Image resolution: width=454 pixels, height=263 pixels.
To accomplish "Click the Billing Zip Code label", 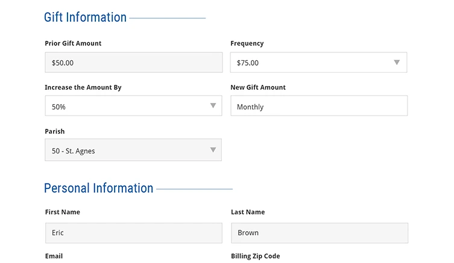I will 256,256.
